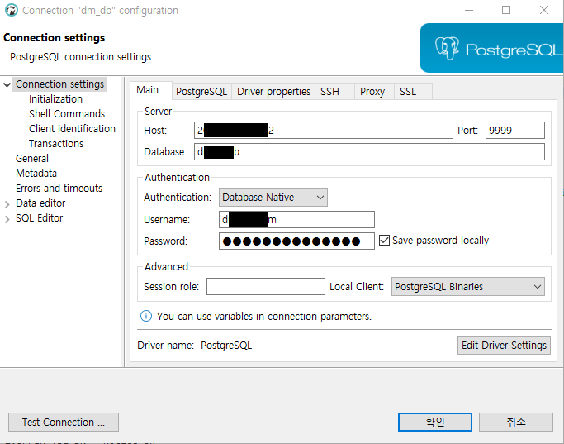
Task: Expand the Data editor tree node
Action: point(7,204)
